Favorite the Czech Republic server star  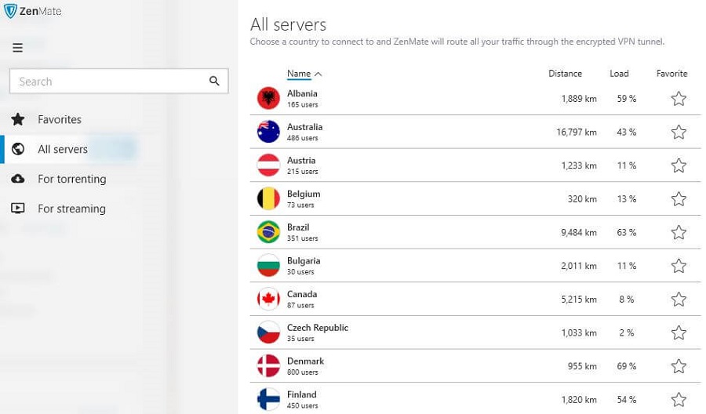pyautogui.click(x=679, y=332)
